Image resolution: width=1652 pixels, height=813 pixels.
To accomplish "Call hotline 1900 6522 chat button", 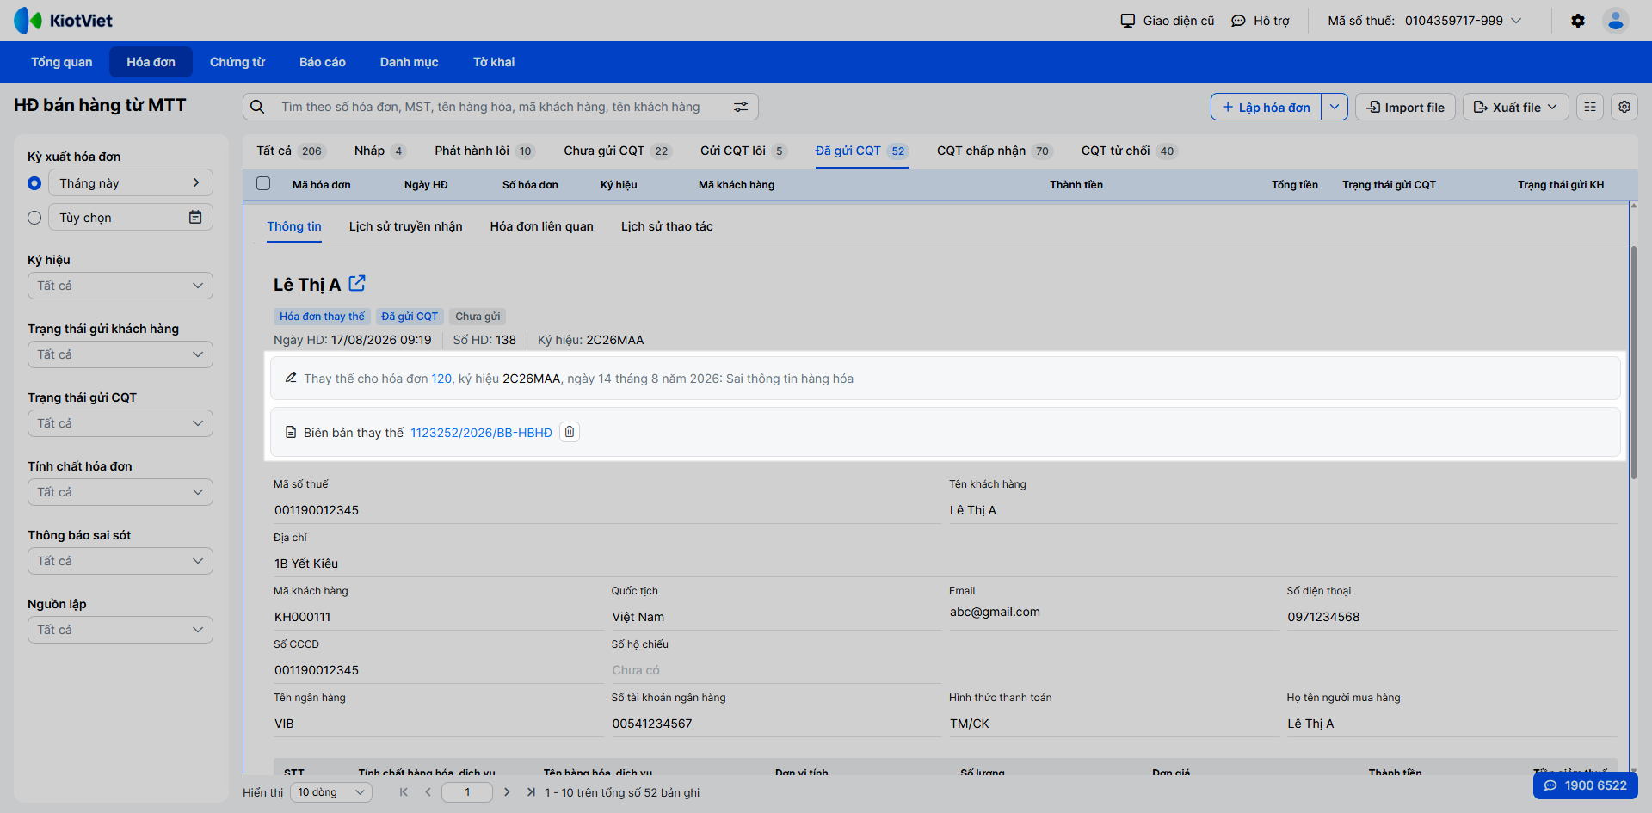I will click(x=1586, y=785).
